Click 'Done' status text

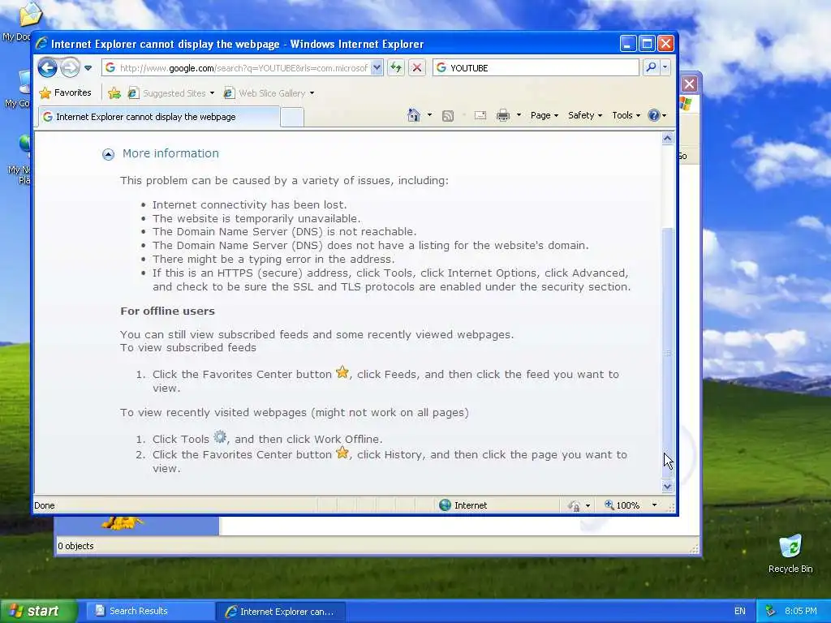tap(45, 505)
